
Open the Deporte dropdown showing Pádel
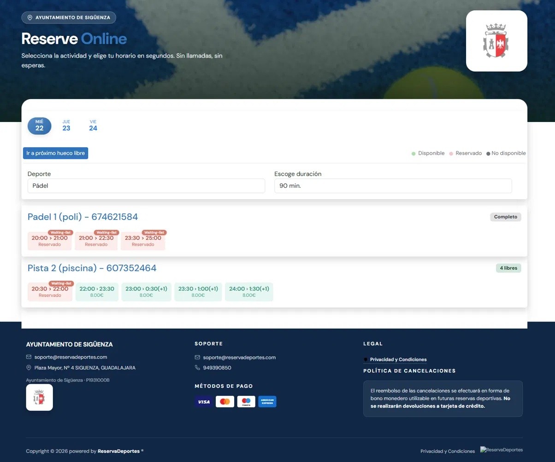146,186
